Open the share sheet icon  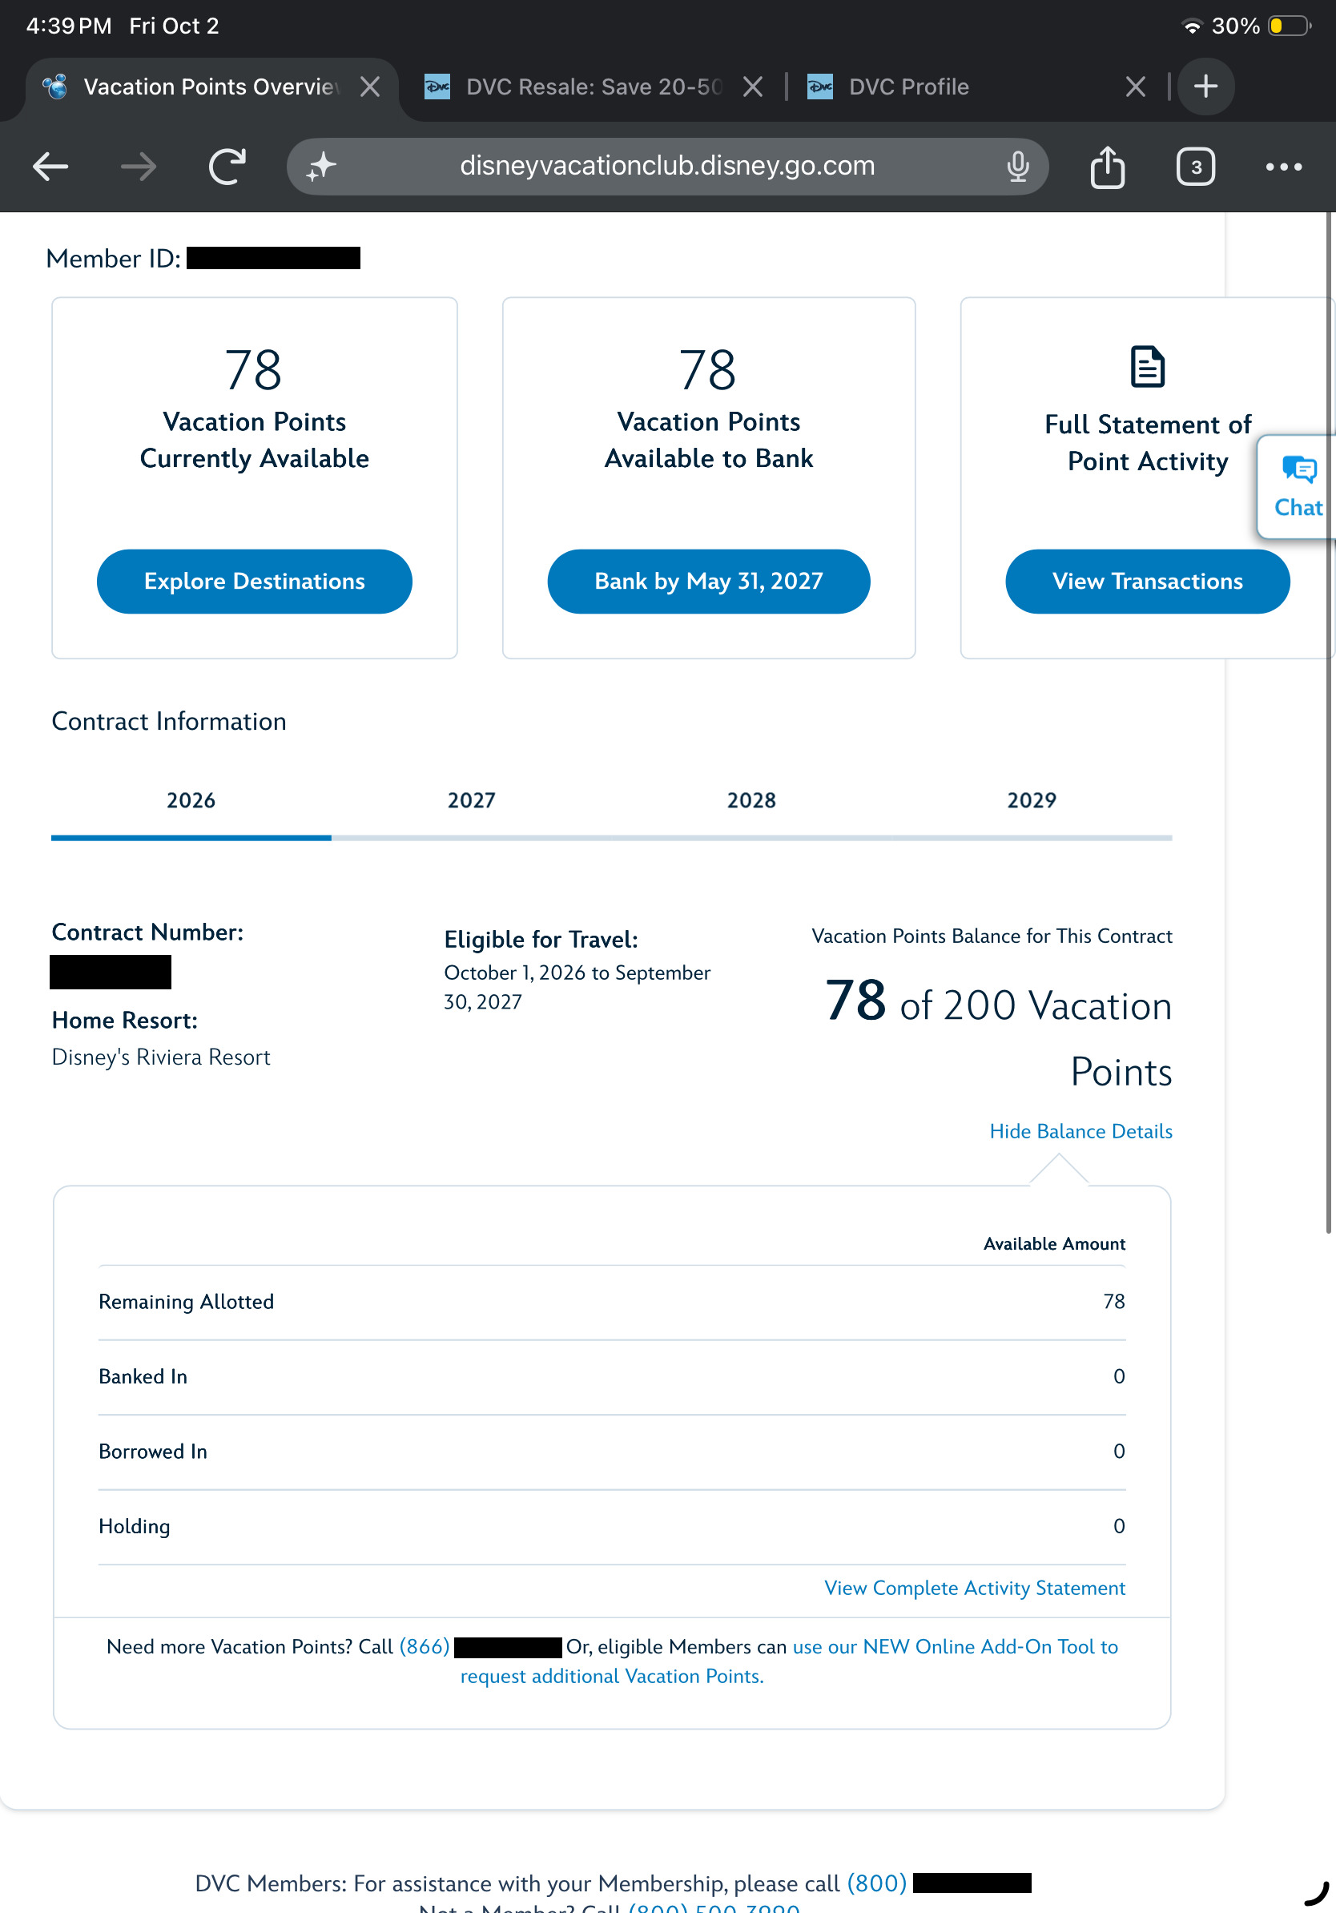click(1107, 167)
